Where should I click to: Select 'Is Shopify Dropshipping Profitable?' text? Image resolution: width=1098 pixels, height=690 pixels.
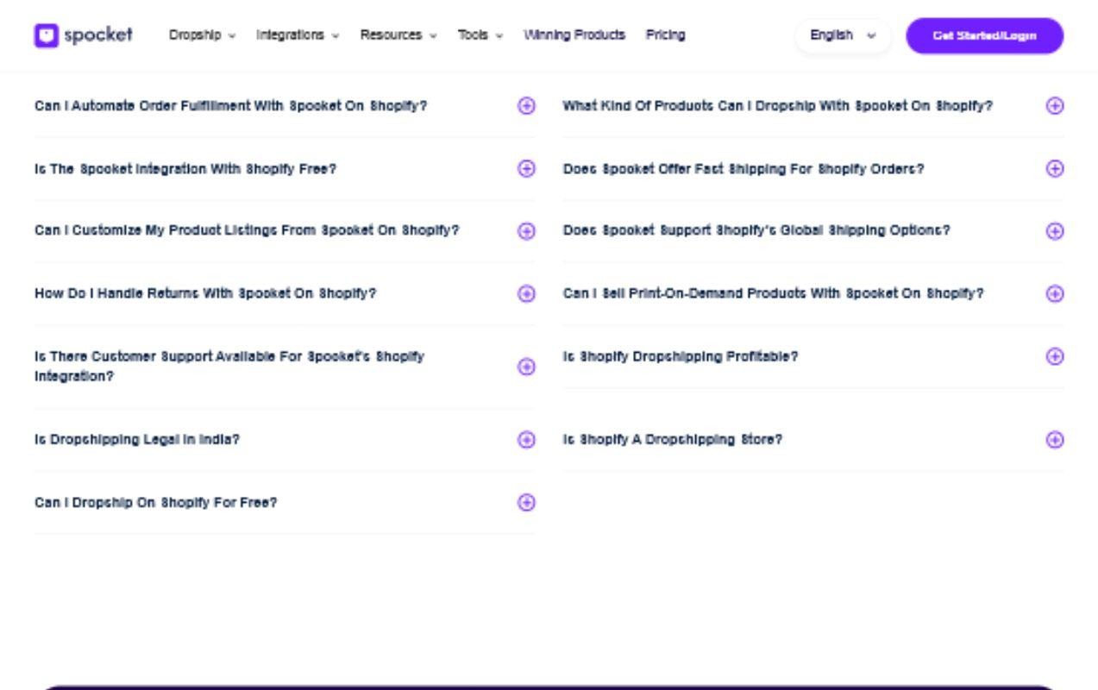click(x=681, y=356)
